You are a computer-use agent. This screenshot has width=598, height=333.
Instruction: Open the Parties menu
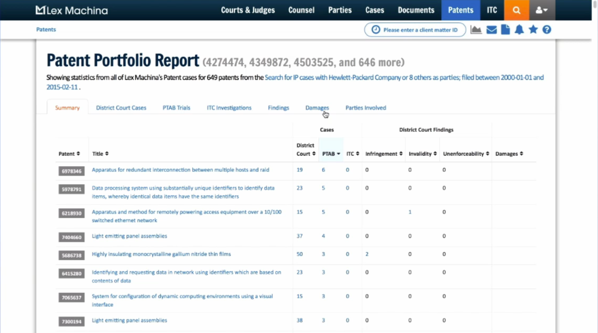click(x=340, y=10)
